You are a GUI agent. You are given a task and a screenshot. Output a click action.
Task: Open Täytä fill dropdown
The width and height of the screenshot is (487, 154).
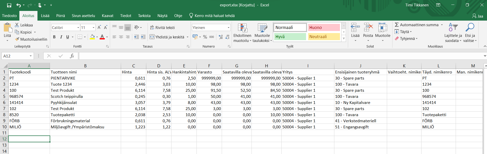pyautogui.click(x=403, y=32)
